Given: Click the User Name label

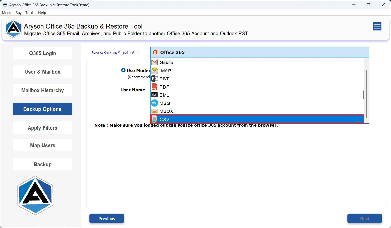Looking at the screenshot, I should tap(133, 90).
